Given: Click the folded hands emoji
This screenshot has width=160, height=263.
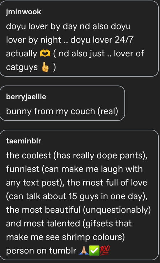Looking at the screenshot, I should coord(84,251).
